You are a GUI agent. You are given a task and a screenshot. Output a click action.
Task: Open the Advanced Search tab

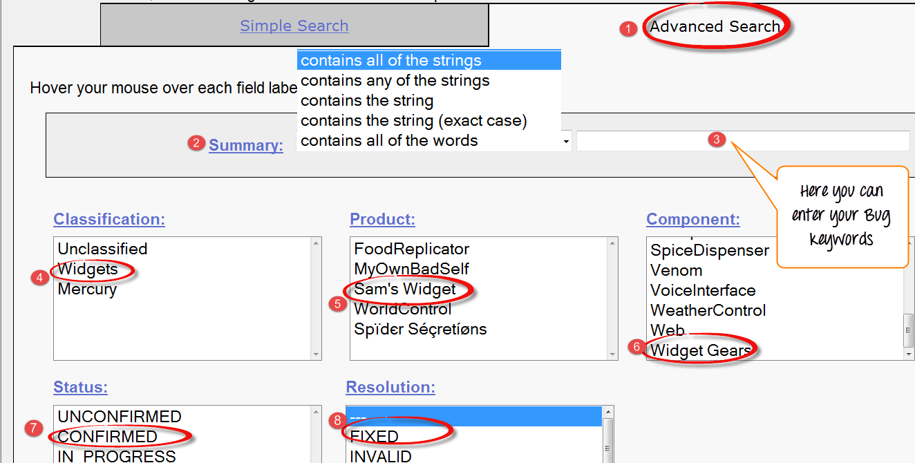(715, 27)
